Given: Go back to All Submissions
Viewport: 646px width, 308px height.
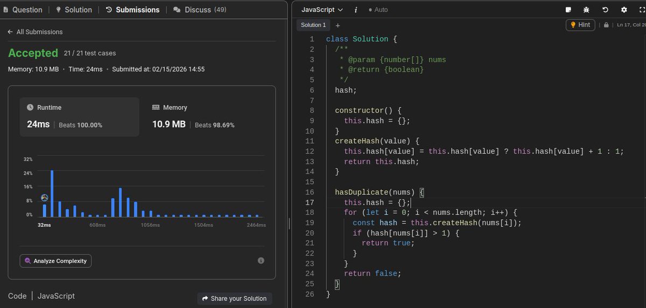Looking at the screenshot, I should [35, 32].
